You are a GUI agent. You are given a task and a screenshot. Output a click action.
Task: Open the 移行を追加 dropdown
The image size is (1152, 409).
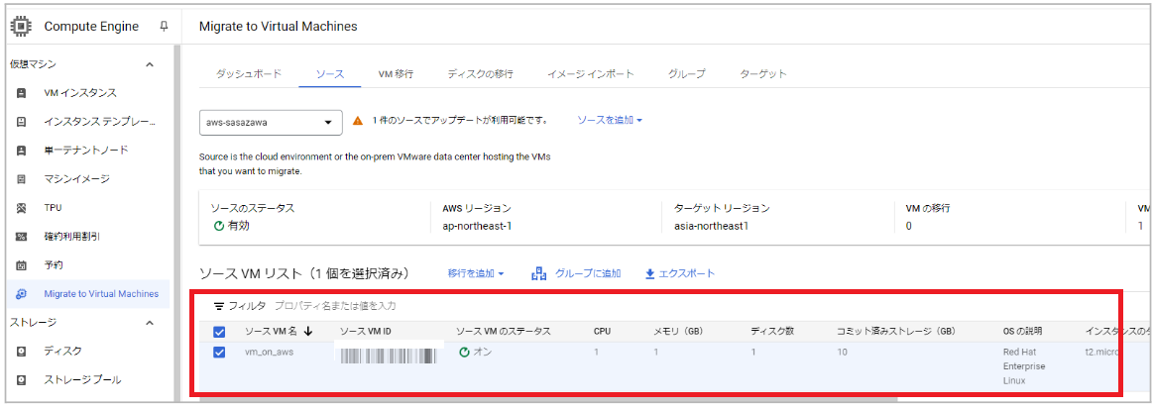(x=476, y=273)
